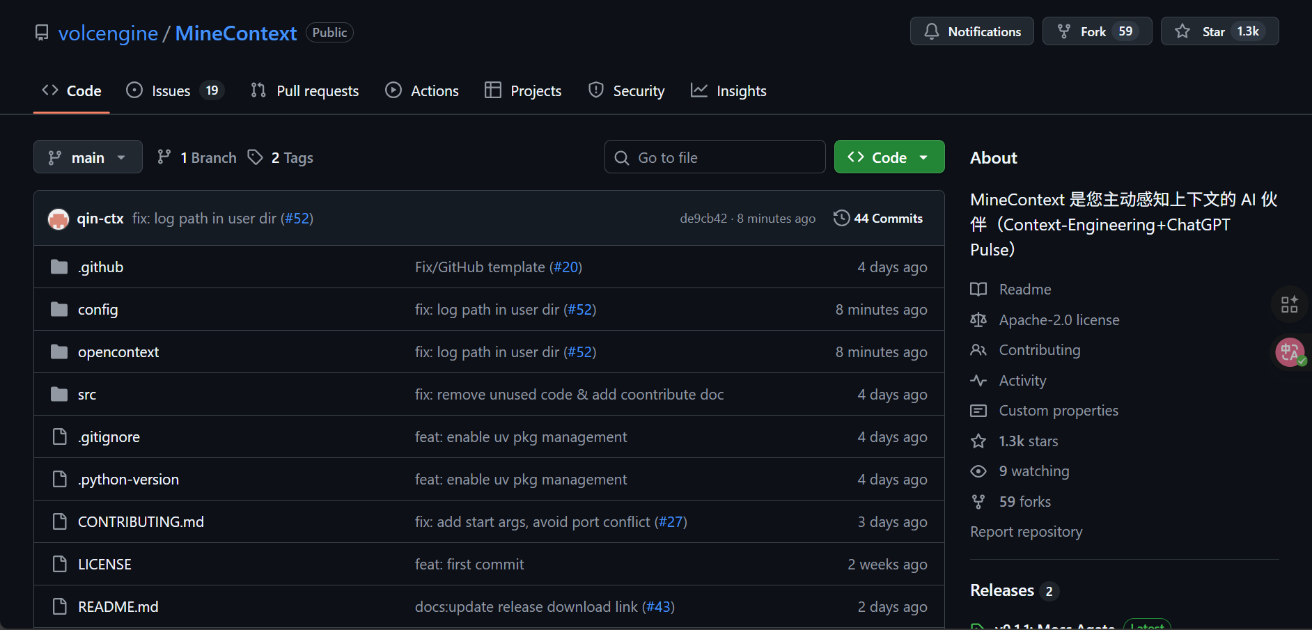
Task: View the Apache-2.0 license link
Action: (x=1059, y=320)
